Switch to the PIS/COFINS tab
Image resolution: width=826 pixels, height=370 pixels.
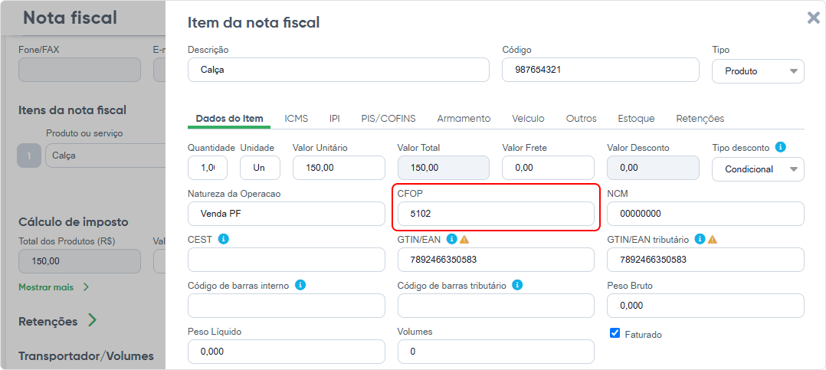(x=388, y=119)
